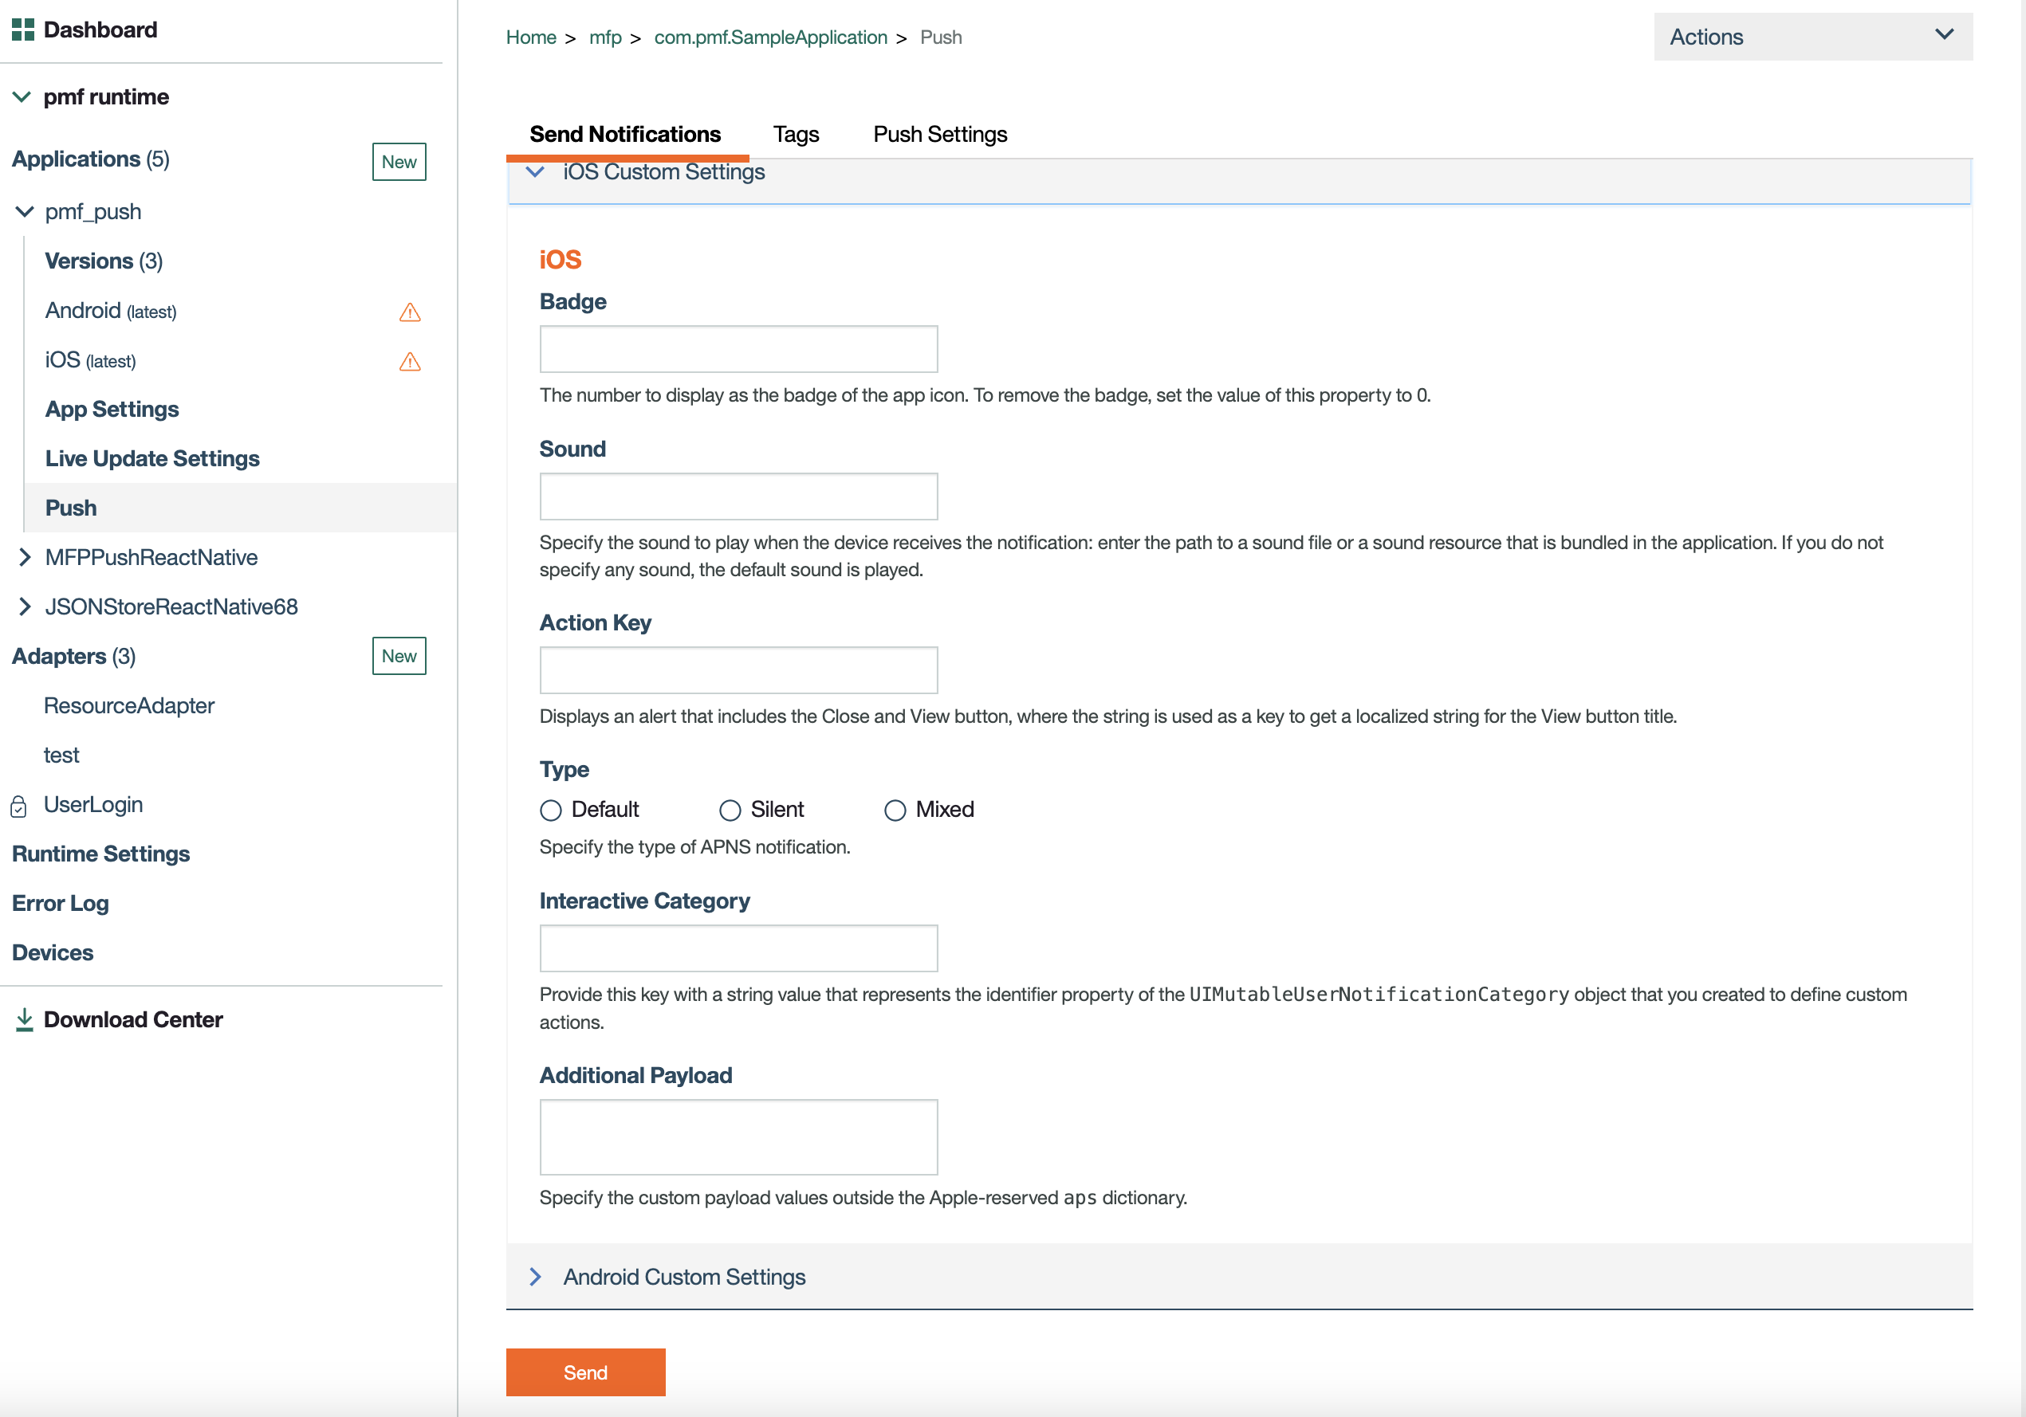2026x1417 pixels.
Task: Click into the Badge input field
Action: point(738,349)
